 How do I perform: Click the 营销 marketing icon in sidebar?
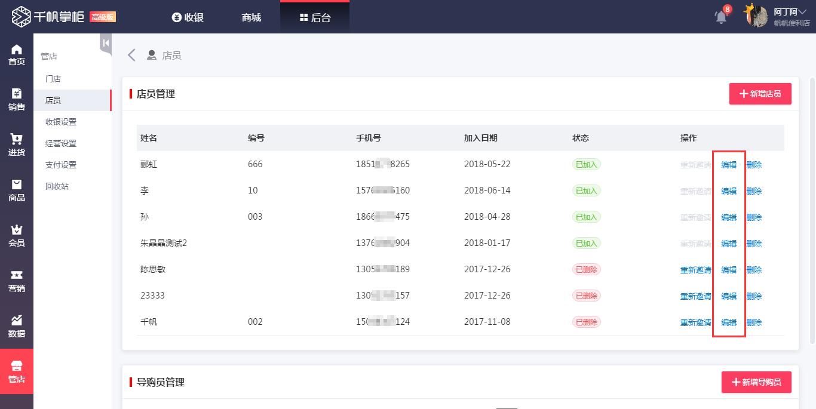click(16, 281)
